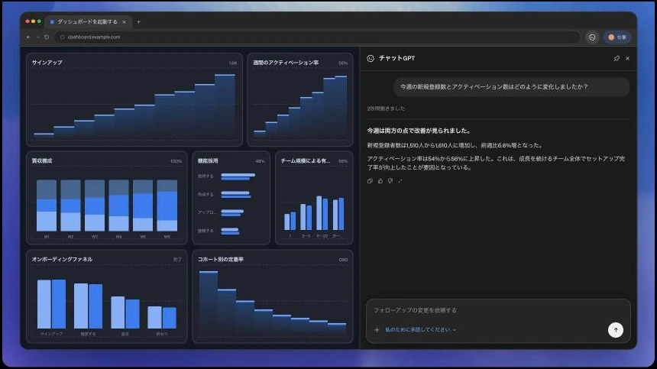The height and width of the screenshot is (369, 657).
Task: Click the plus attach icon in composer
Action: tap(377, 330)
